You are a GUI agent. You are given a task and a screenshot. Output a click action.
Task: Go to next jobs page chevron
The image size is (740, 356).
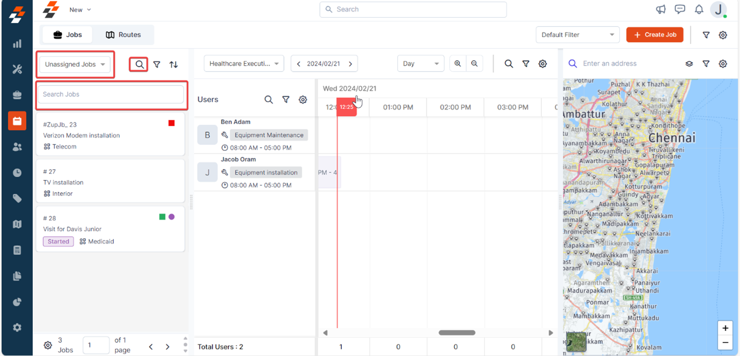(x=167, y=347)
